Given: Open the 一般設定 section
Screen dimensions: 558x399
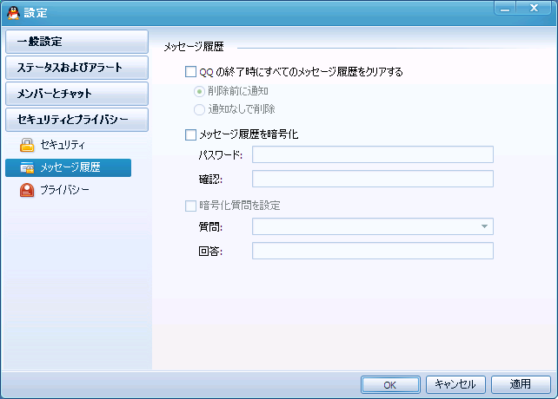Looking at the screenshot, I should [x=76, y=42].
